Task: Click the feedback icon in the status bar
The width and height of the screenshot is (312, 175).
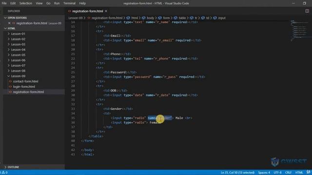Action: (308, 172)
